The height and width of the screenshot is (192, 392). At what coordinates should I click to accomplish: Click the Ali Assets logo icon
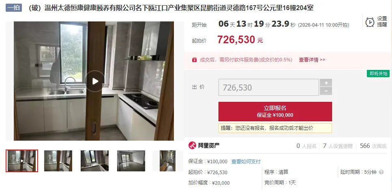192,146
